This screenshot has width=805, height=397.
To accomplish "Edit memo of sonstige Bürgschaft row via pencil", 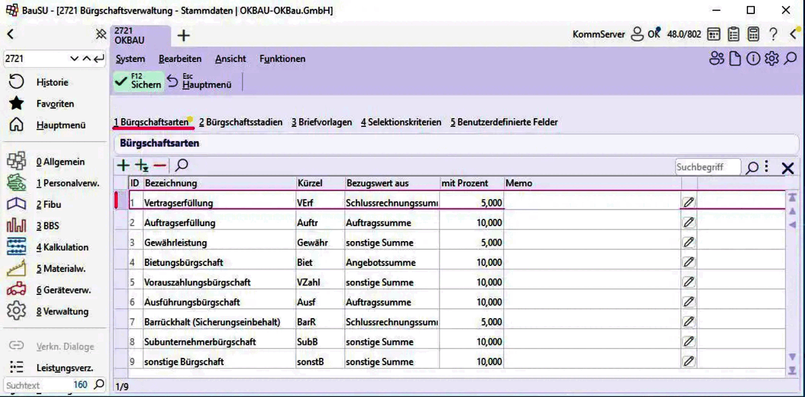I will (x=689, y=361).
